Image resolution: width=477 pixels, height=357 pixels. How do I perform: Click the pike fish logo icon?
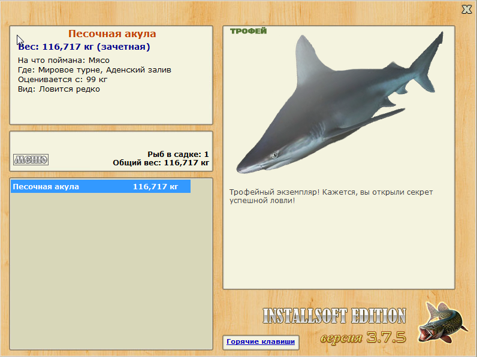tap(443, 322)
